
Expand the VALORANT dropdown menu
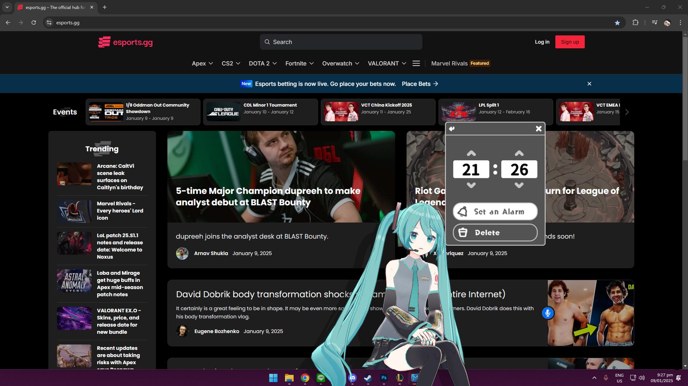tap(387, 63)
